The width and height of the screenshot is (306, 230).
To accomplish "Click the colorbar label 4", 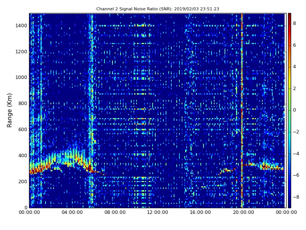I will tap(295, 67).
